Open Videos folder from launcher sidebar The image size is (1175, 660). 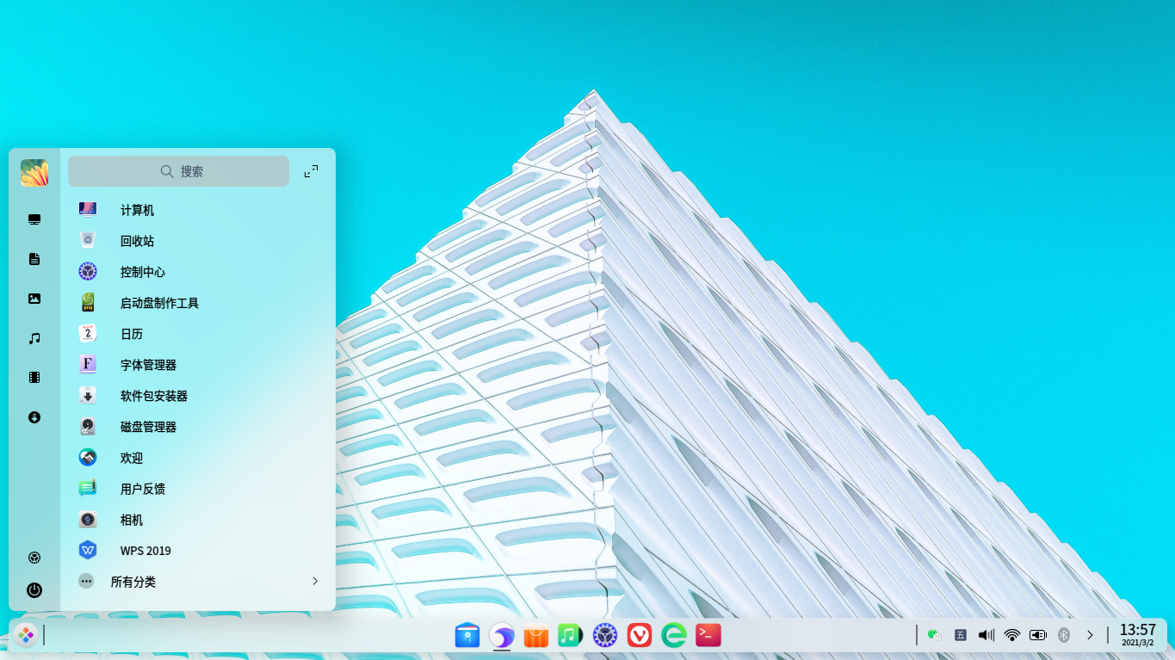point(34,378)
